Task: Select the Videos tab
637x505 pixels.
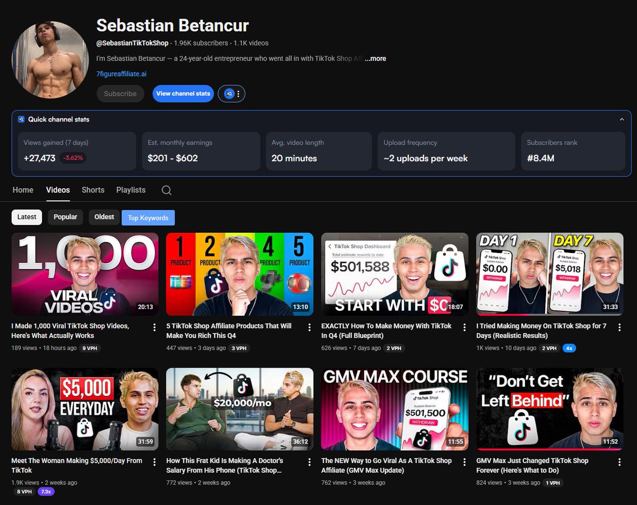Action: pos(58,190)
